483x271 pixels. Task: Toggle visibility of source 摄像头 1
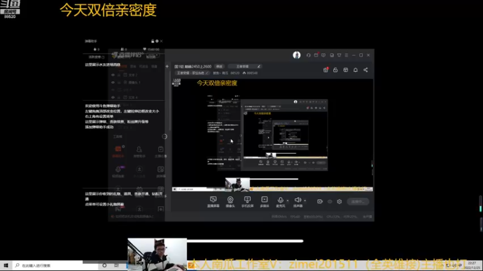[x=113, y=83]
